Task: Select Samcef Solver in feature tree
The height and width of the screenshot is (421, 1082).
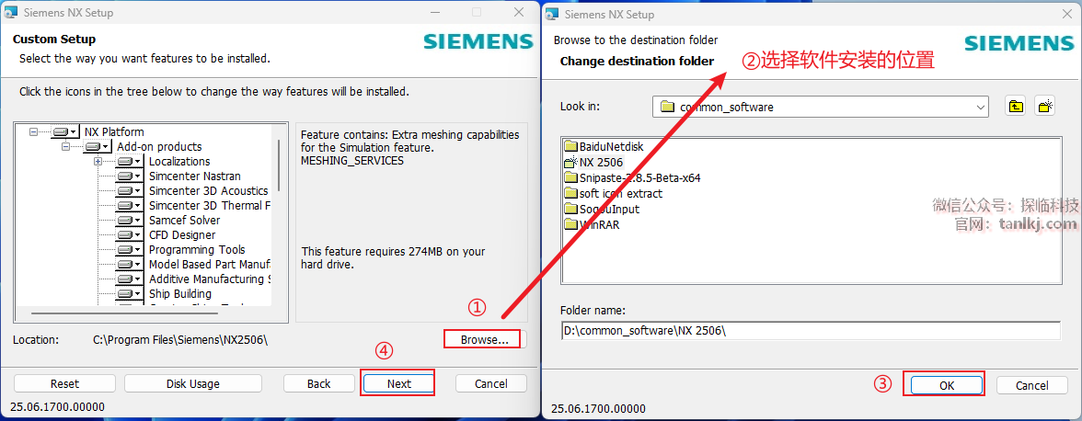Action: (184, 221)
